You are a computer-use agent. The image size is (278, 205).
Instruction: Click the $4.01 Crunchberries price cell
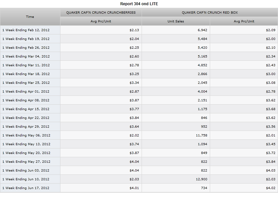[x=101, y=188]
